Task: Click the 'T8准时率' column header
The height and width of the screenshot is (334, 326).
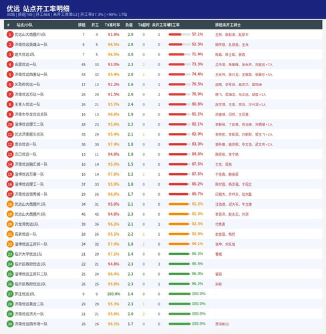Action: (112, 25)
